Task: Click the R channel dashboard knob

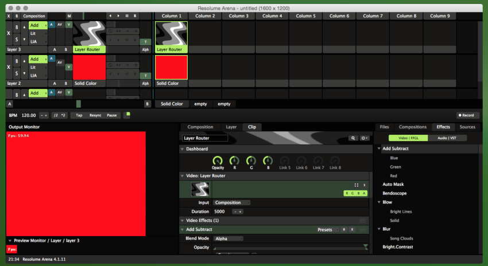Action: (x=234, y=161)
